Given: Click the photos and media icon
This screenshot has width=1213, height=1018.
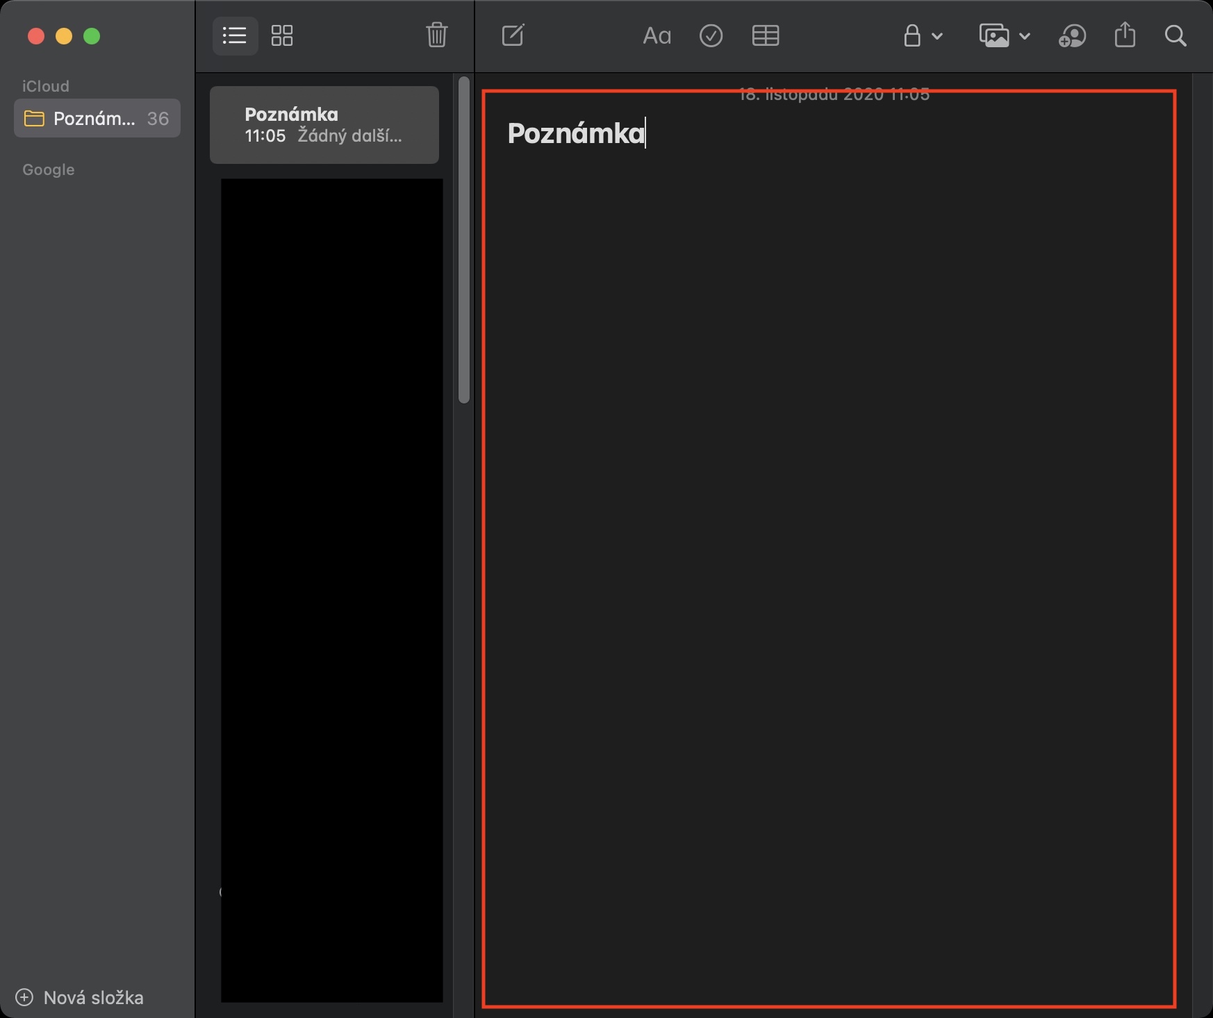Looking at the screenshot, I should tap(994, 35).
